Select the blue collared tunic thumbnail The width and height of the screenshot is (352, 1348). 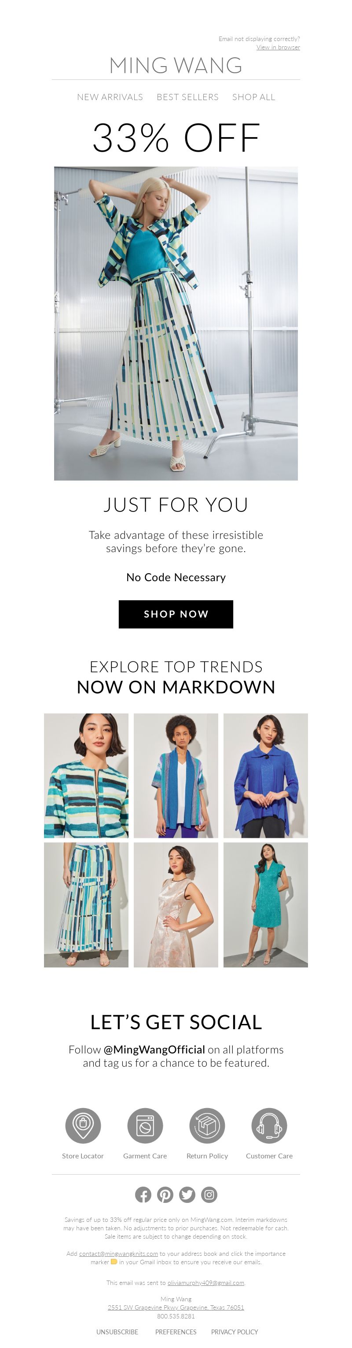point(266,775)
